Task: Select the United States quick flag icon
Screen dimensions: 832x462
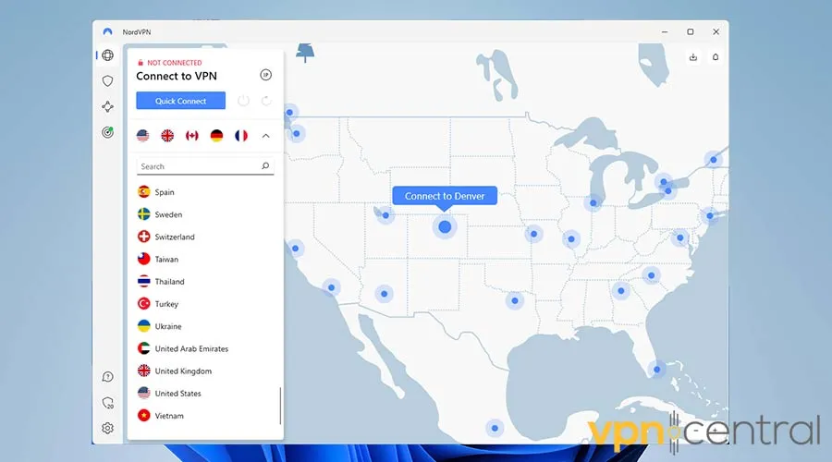Action: click(142, 136)
